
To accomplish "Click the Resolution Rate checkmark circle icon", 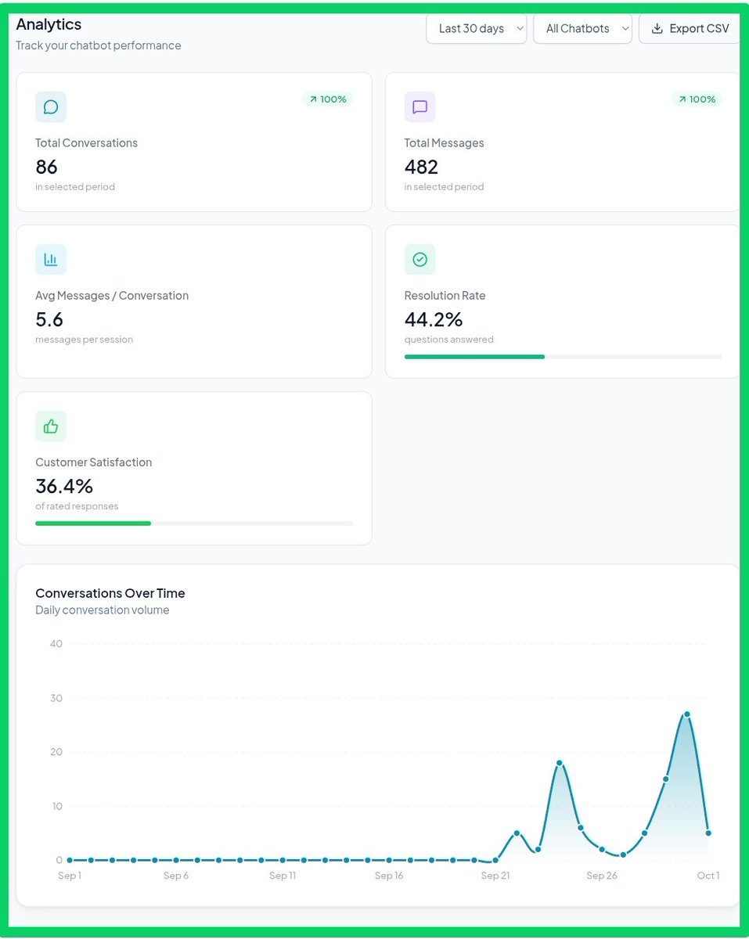I will pos(420,260).
